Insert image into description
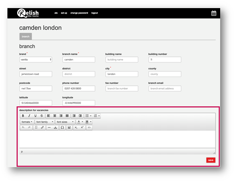 pyautogui.click(x=69, y=128)
